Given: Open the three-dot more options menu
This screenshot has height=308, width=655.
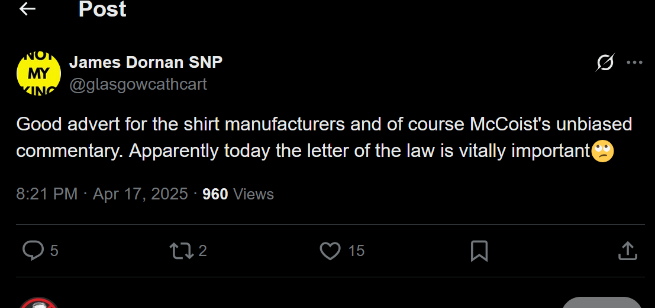Looking at the screenshot, I should tap(634, 63).
